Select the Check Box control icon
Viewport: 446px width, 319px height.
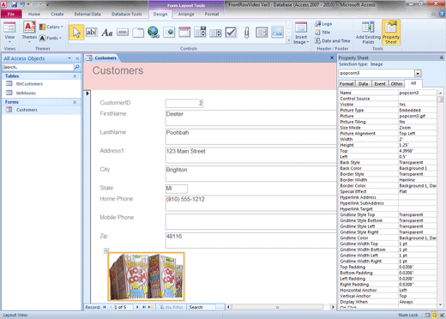click(x=231, y=33)
